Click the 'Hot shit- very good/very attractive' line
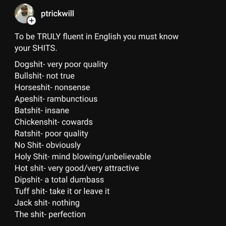 click(x=76, y=168)
